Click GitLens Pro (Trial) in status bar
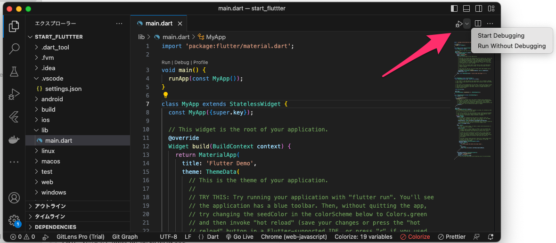Image resolution: width=556 pixels, height=243 pixels. coord(81,236)
